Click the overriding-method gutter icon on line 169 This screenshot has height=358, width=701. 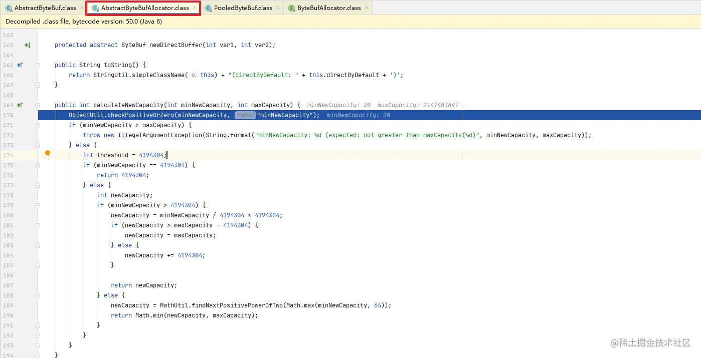pyautogui.click(x=20, y=105)
